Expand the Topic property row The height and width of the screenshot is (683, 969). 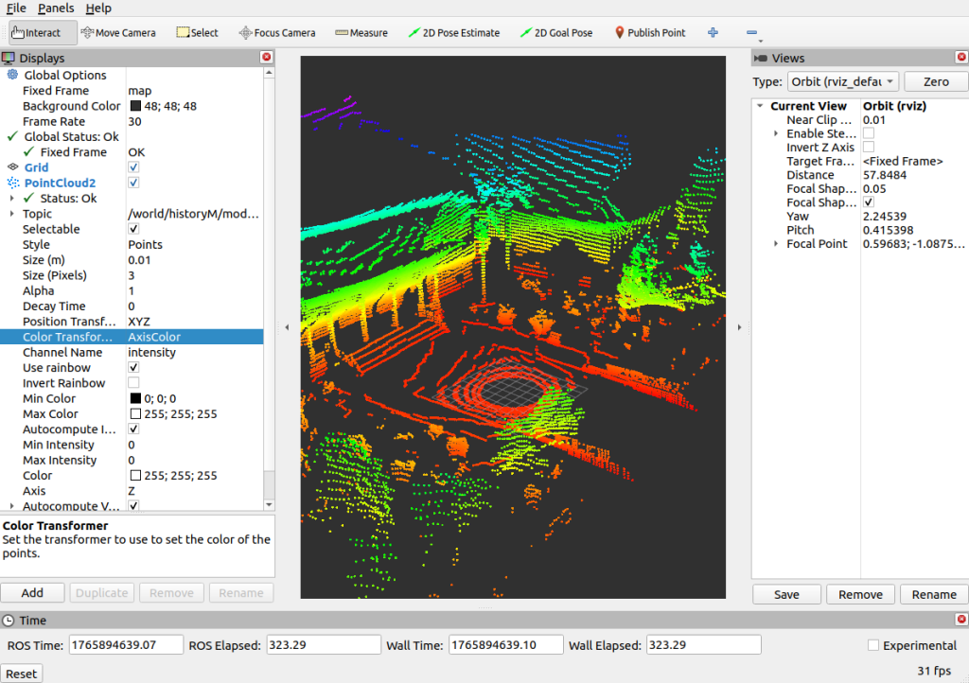11,214
